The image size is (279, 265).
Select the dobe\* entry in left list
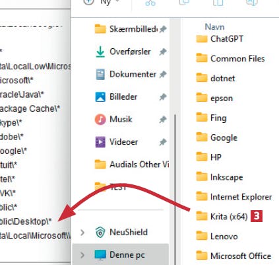pos(12,137)
